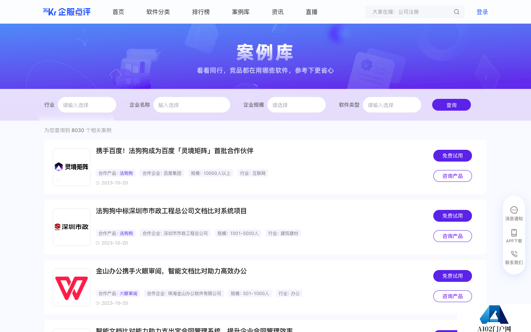Click 法狗狗 product tag in 百度 case

(126, 173)
